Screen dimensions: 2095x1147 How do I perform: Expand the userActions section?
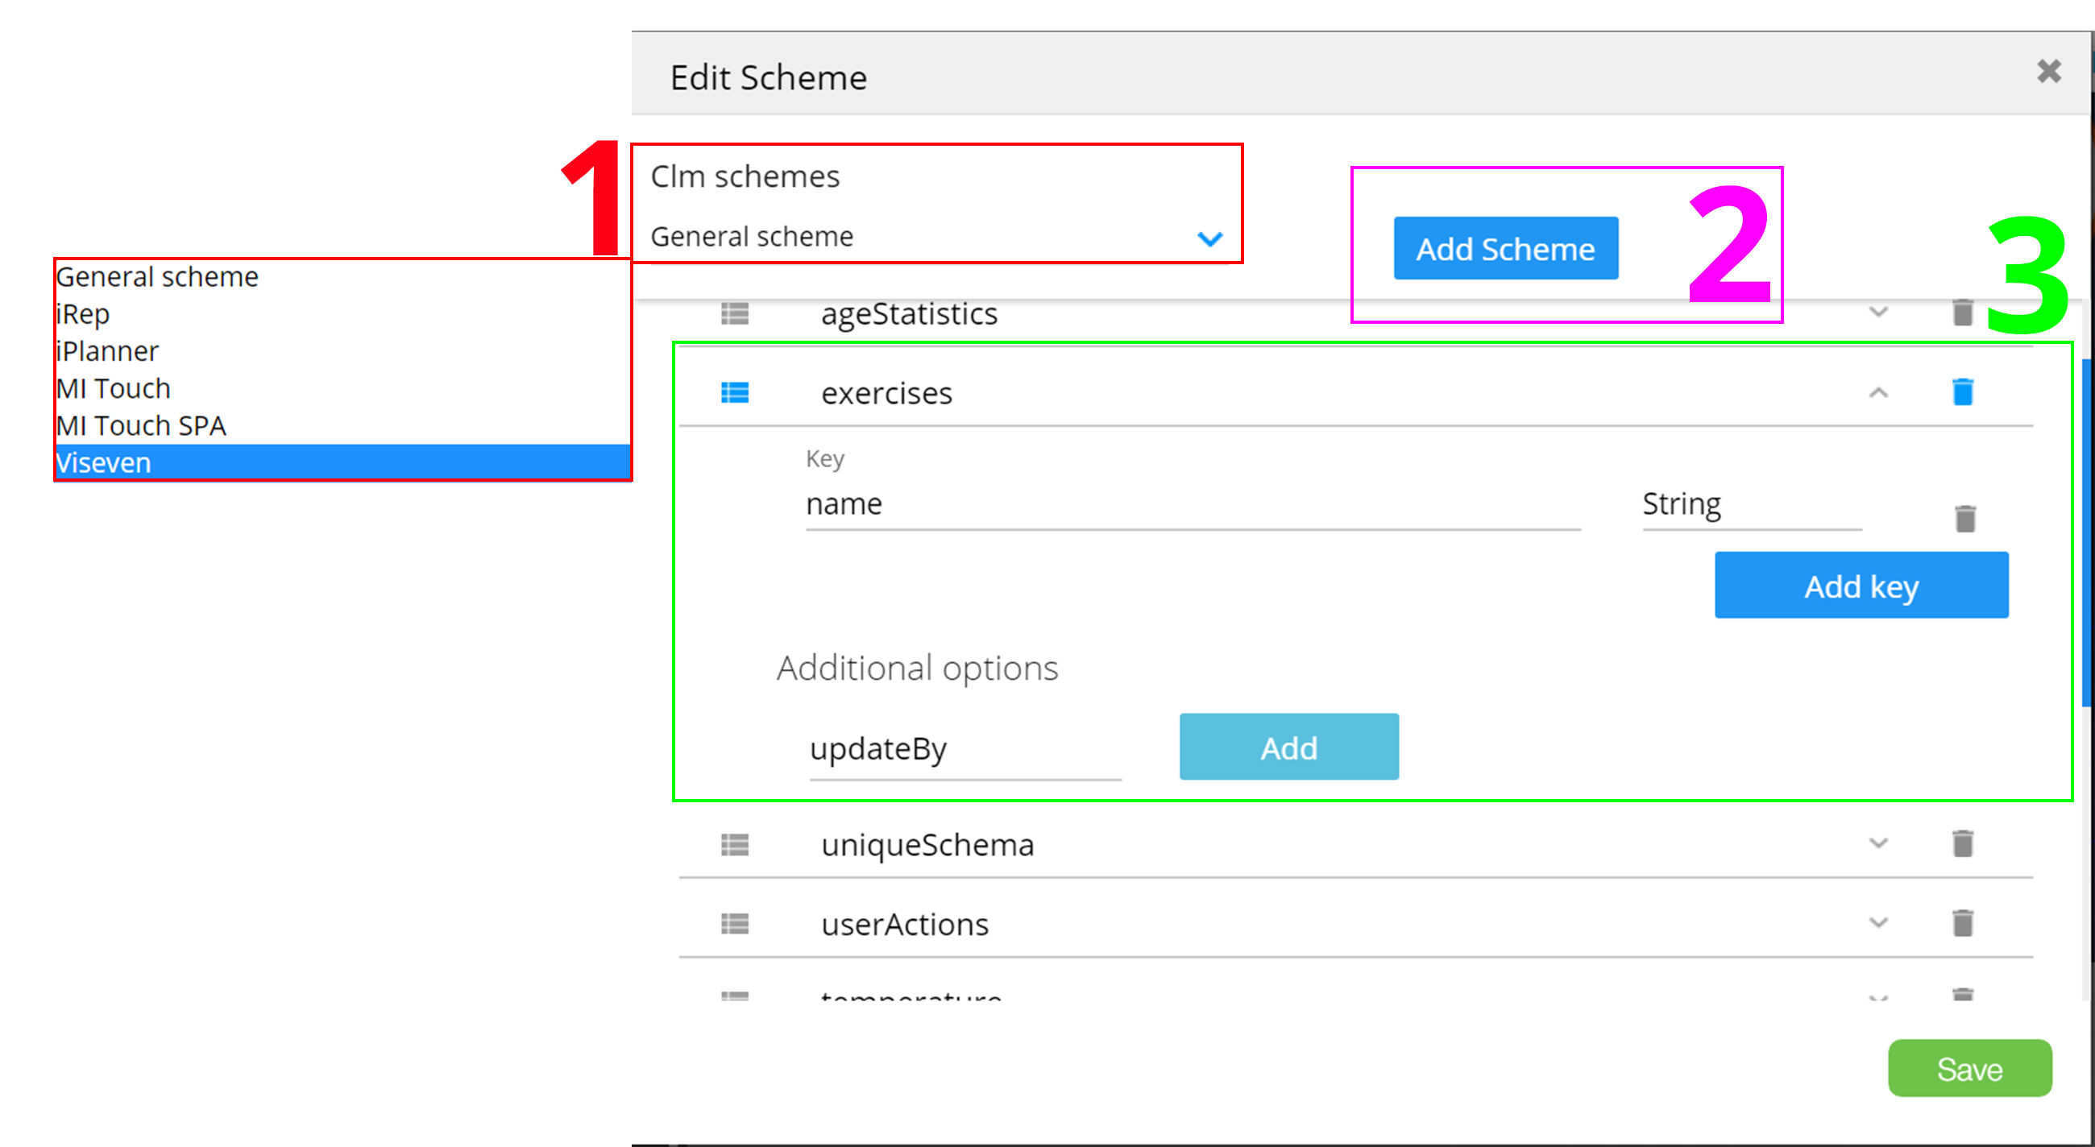click(1878, 922)
